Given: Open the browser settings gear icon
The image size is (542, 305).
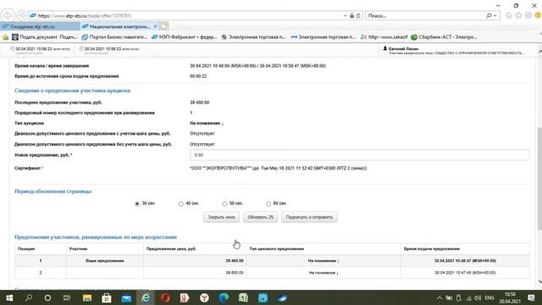Looking at the screenshot, I should tap(528, 15).
